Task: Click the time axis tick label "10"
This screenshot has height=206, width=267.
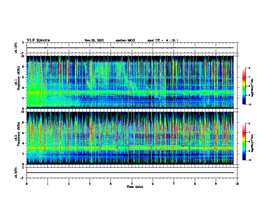Action: pyautogui.click(x=237, y=184)
